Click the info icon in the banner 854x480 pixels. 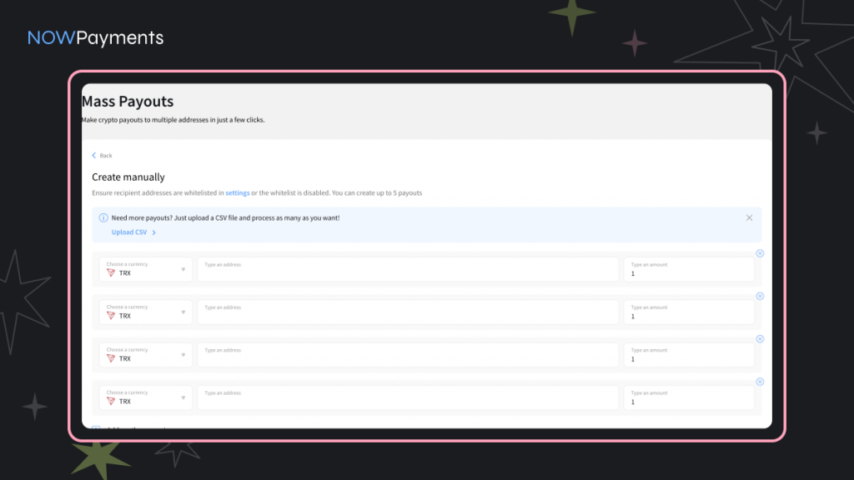click(103, 217)
